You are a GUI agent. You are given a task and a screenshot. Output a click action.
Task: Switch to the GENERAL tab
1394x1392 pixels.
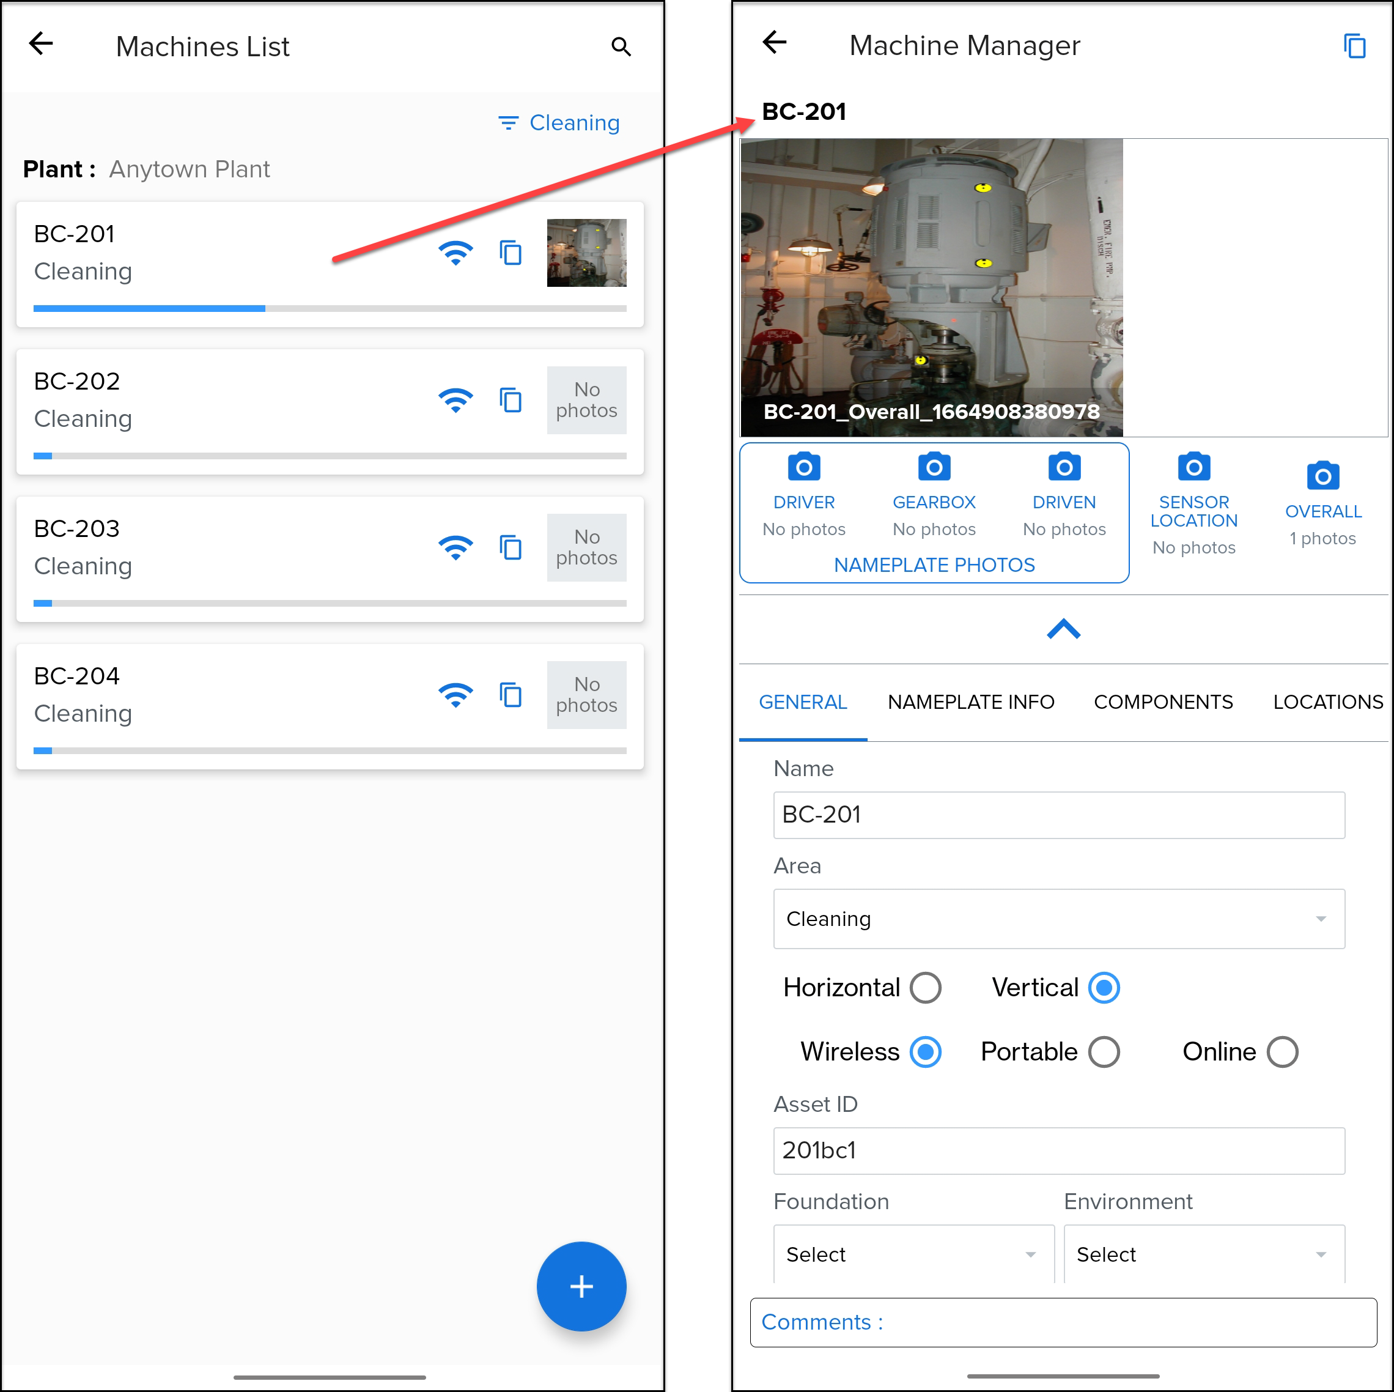[803, 702]
